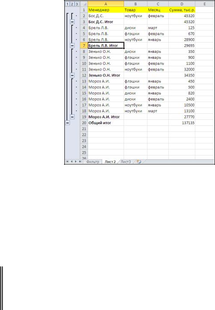Select март cell in row 4
The width and height of the screenshot is (215, 310).
coord(158,27)
